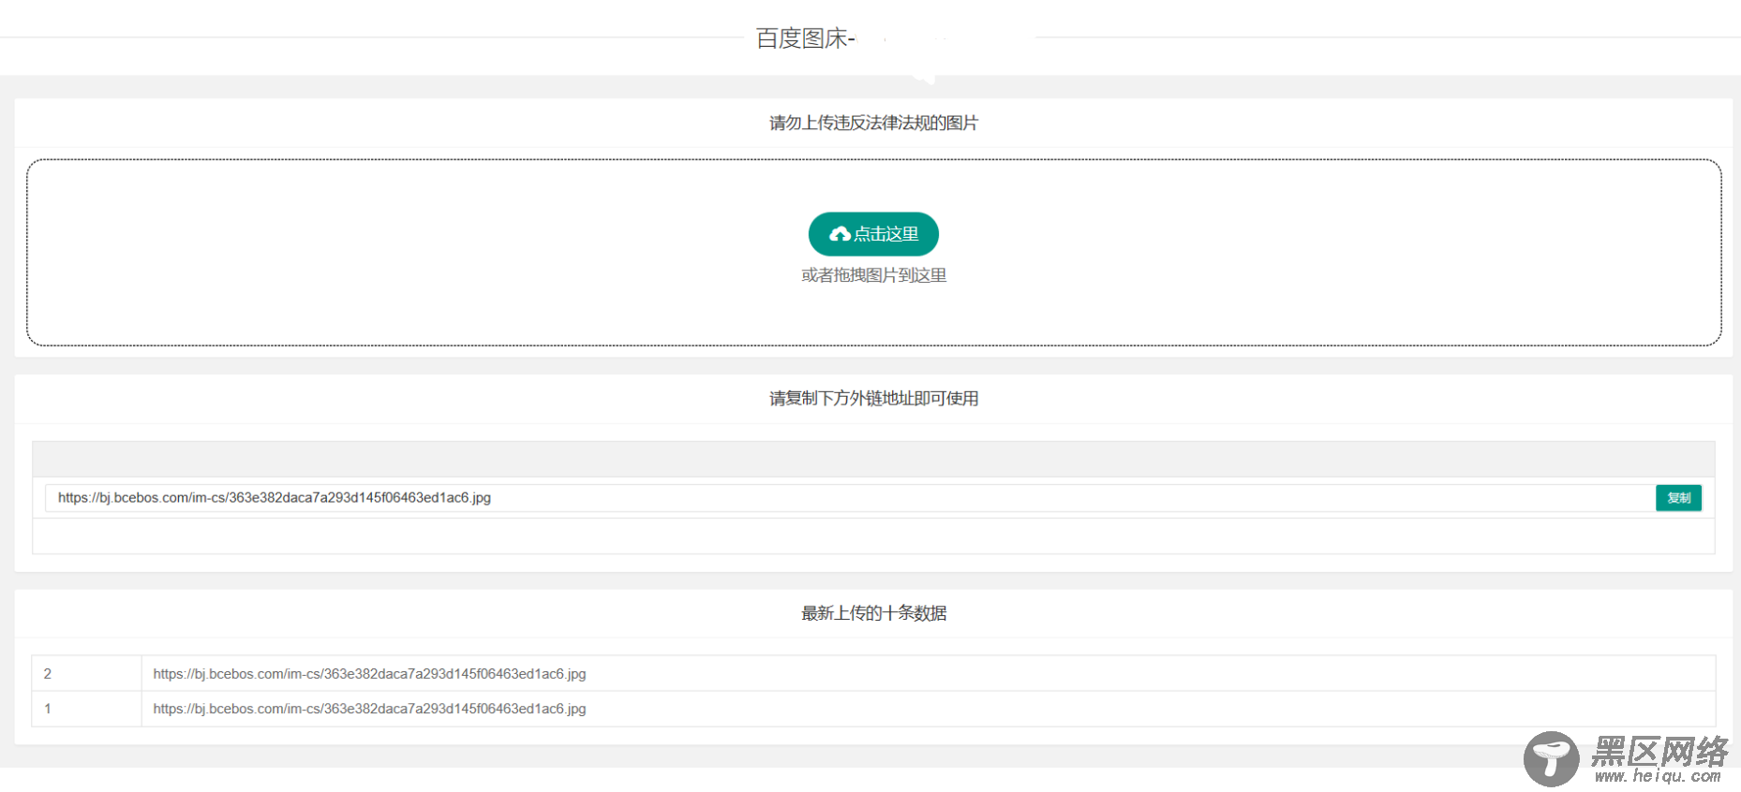Click the 复制 copy button
Image resolution: width=1741 pixels, height=792 pixels.
tap(1678, 498)
